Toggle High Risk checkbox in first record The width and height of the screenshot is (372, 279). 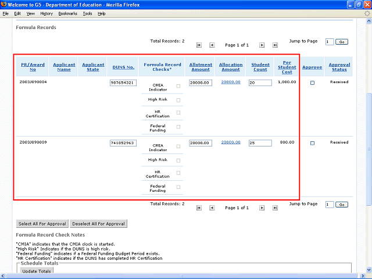(x=178, y=100)
